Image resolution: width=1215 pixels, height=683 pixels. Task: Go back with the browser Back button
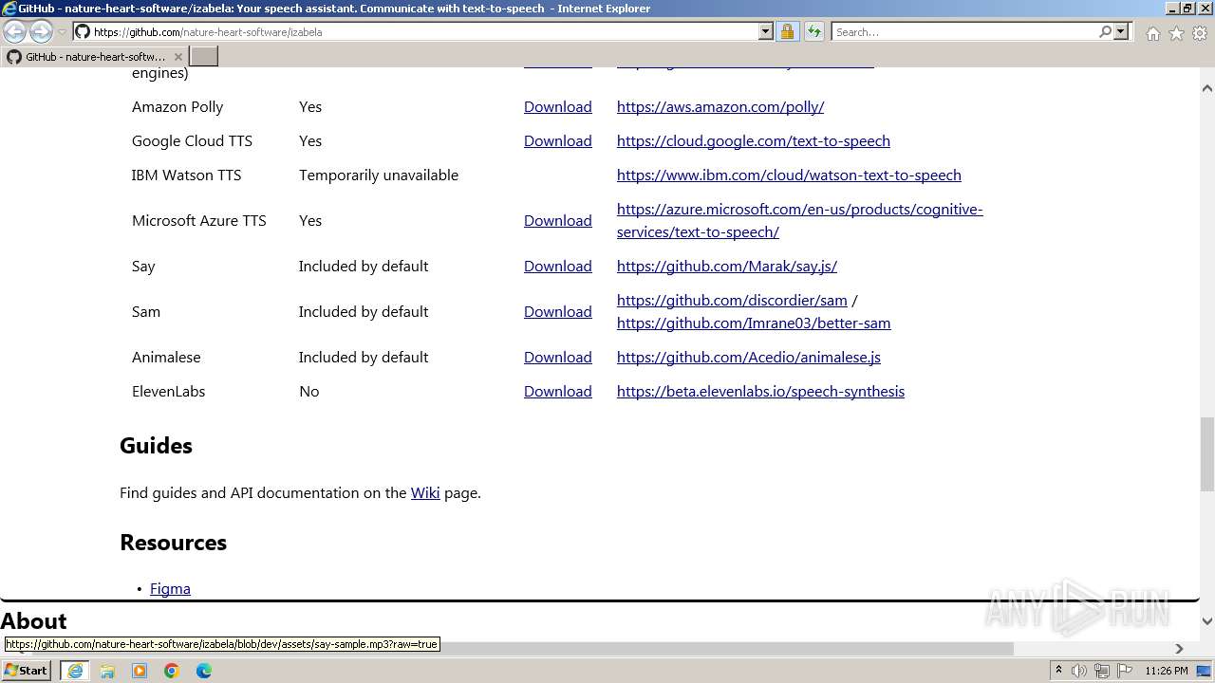click(15, 31)
